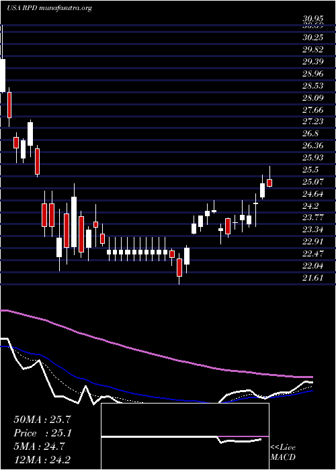This screenshot has width=336, height=470.
Task: Select the 12MA : 24.2 legend entry
Action: 42,459
